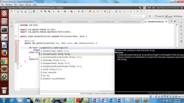Open Ubuntu Dash search launcher icon
The width and height of the screenshot is (184, 103).
[x=4, y=14]
